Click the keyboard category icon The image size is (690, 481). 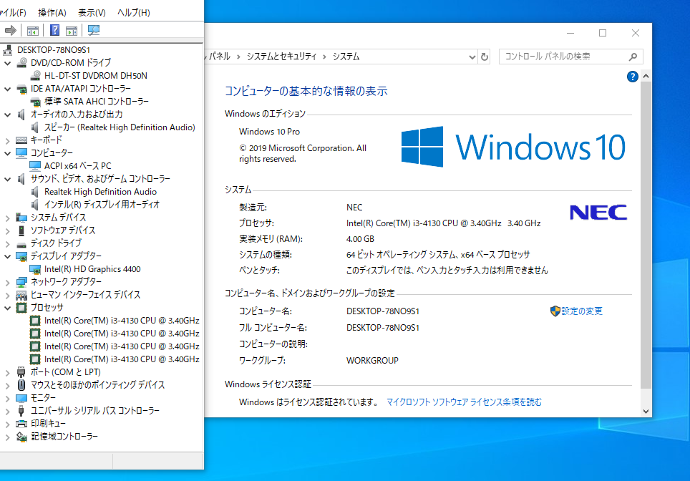[x=21, y=140]
